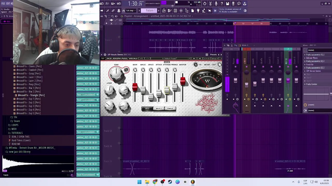This screenshot has height=186, width=332.
Task: Open the plugin picker plug icon
Action: click(x=198, y=11)
